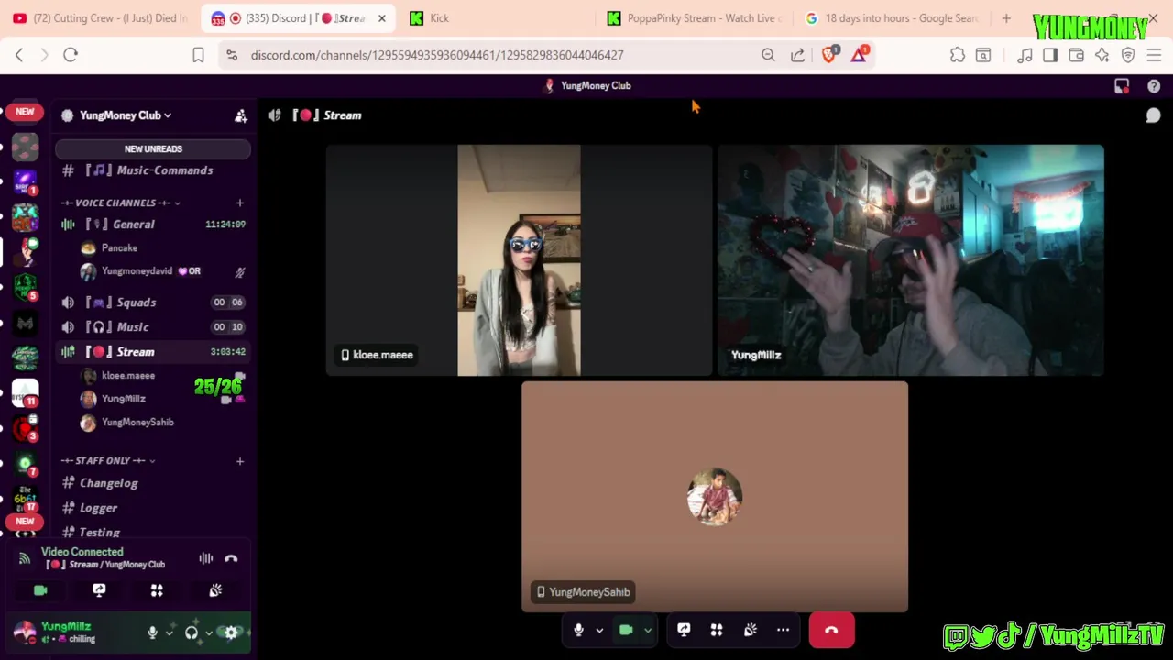Toggle camera in the voice panel
Screen dimensions: 1173x660
tap(40, 590)
